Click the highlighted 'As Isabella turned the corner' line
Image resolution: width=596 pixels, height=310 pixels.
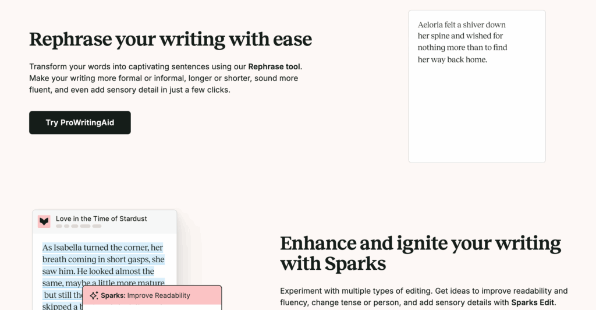[x=102, y=248]
